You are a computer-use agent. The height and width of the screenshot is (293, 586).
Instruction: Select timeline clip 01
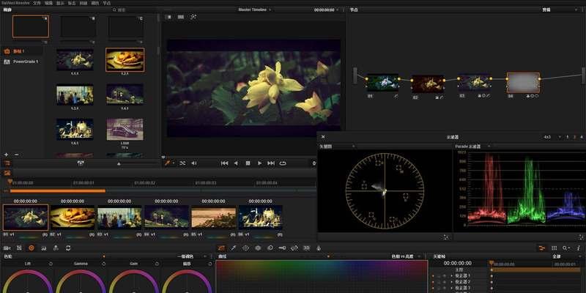[x=26, y=218]
